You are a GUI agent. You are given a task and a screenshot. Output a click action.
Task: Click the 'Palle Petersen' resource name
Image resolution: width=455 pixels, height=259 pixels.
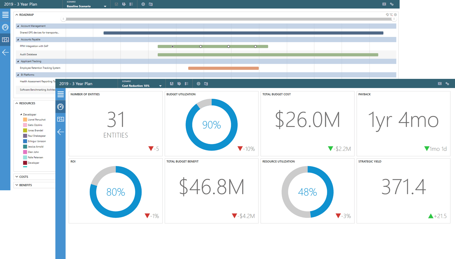(35, 157)
